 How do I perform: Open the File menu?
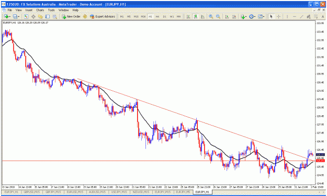click(x=9, y=10)
